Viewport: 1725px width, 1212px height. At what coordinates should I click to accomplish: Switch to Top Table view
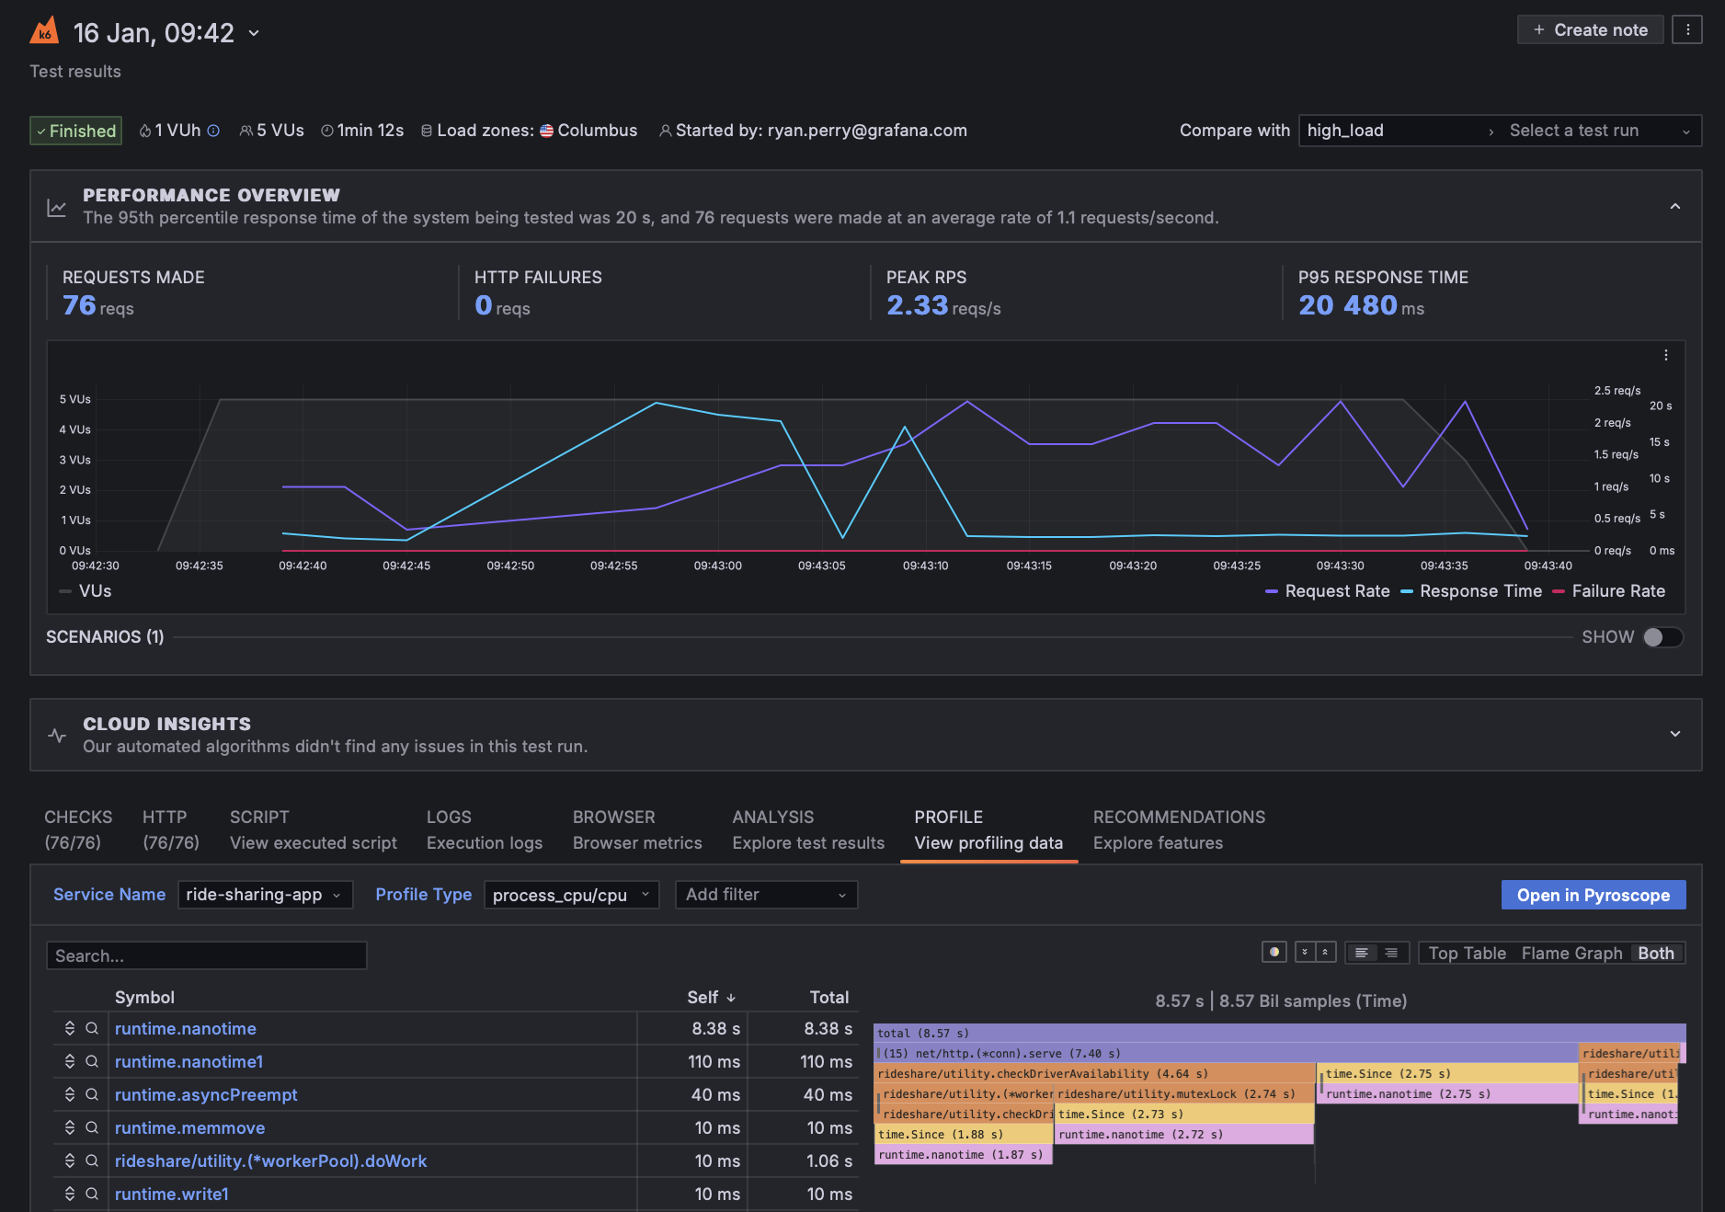1467,953
